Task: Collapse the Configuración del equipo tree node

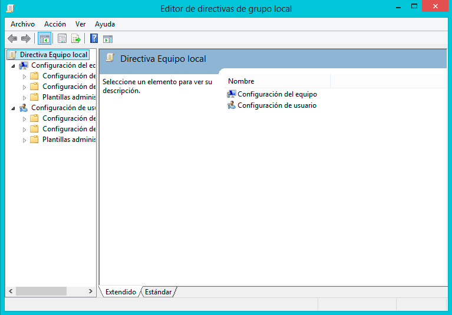Action: 13,66
